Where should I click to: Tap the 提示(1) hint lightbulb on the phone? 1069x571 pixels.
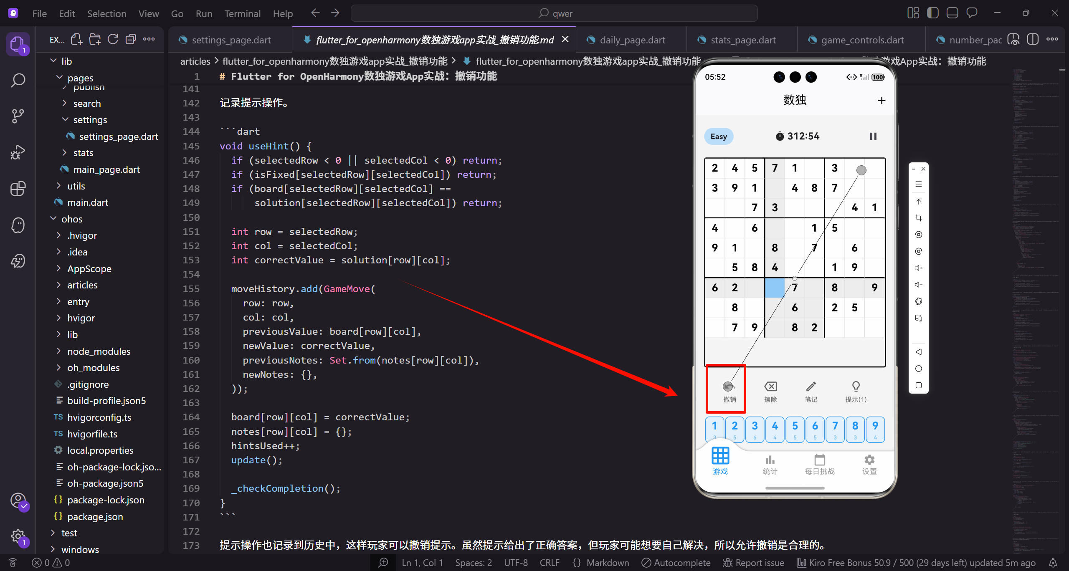click(856, 392)
